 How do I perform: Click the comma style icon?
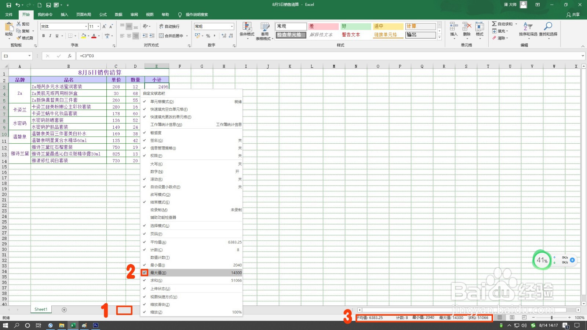click(x=215, y=36)
